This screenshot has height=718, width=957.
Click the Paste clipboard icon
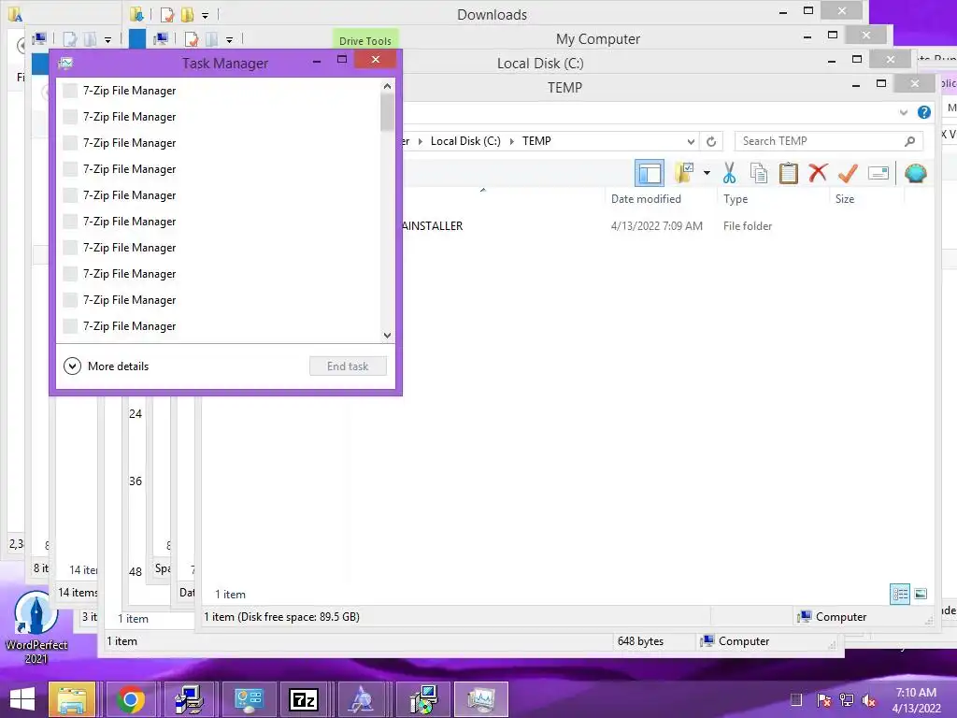[x=788, y=173]
